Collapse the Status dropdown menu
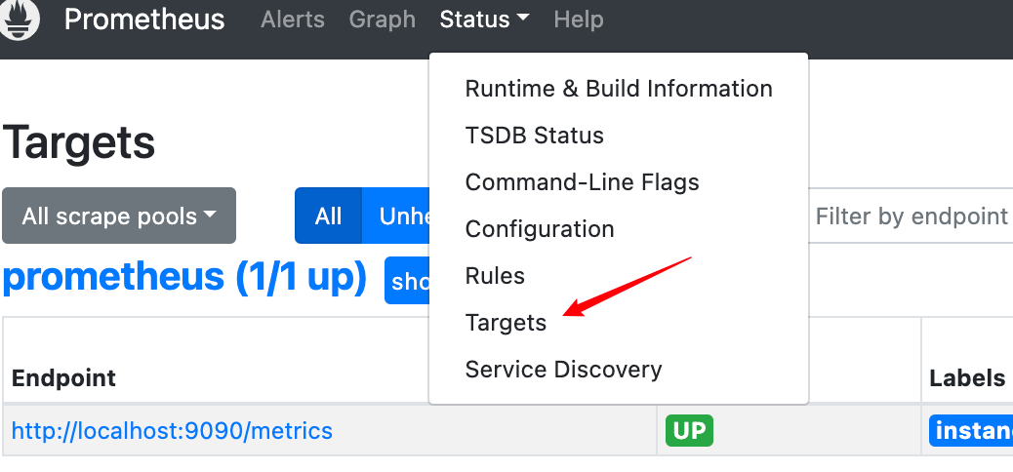This screenshot has width=1013, height=472. 484,20
